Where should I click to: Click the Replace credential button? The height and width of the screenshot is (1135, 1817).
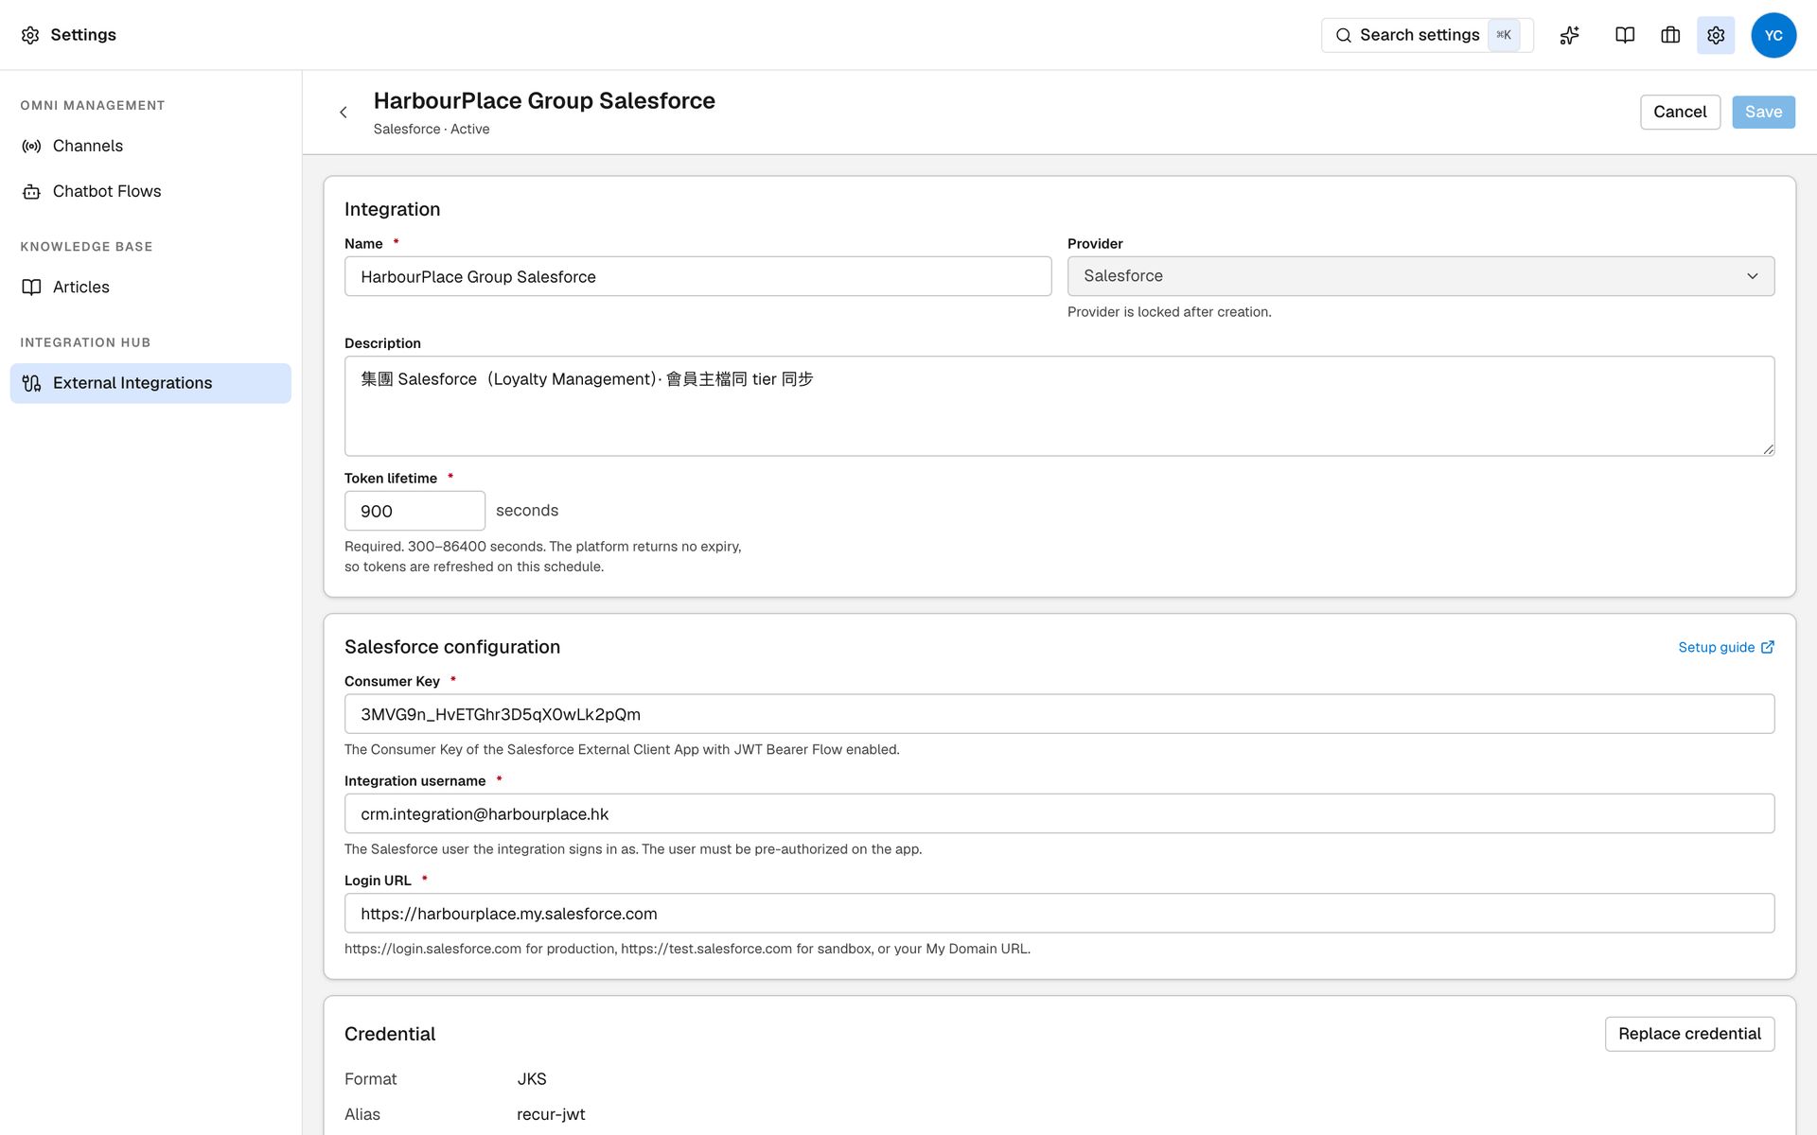(x=1689, y=1034)
